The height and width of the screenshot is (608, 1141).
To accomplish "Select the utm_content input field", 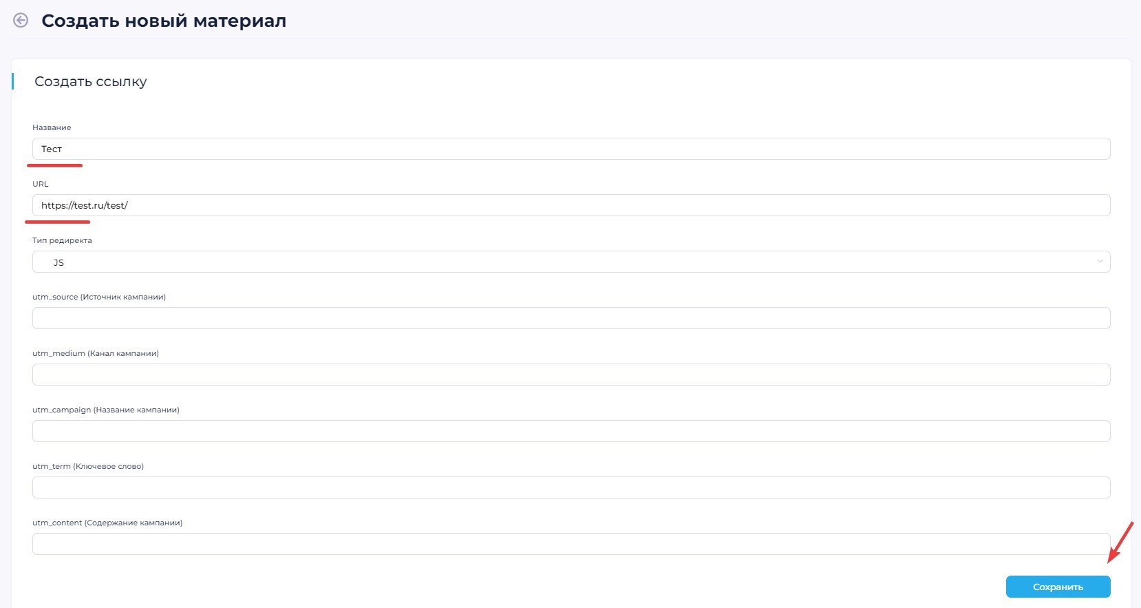I will [x=570, y=544].
